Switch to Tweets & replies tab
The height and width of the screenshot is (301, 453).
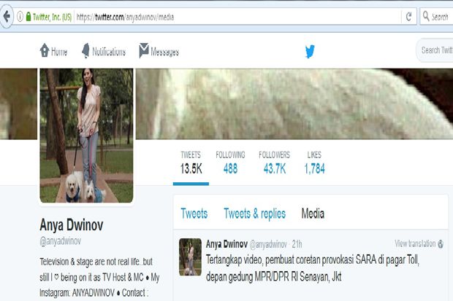coord(255,214)
